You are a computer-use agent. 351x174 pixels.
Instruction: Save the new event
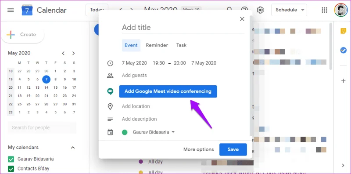tap(233, 149)
